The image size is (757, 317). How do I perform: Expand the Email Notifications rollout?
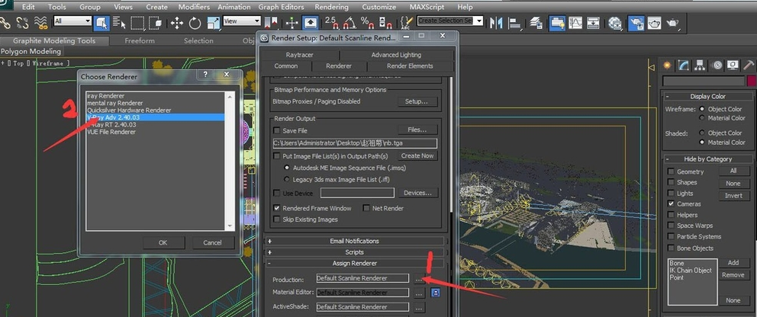354,241
